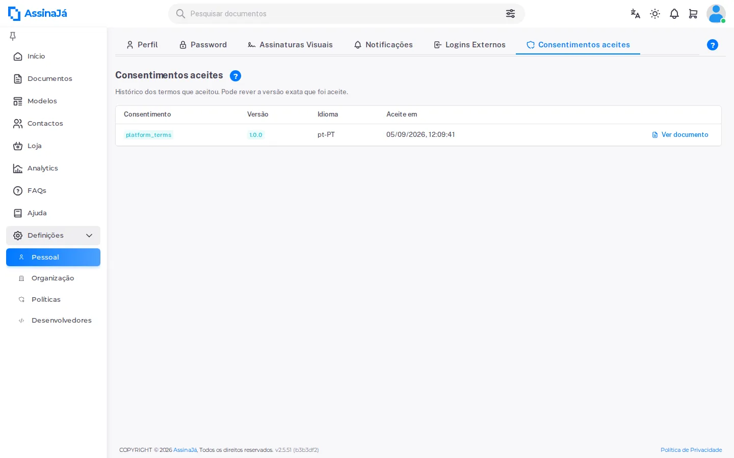734x458 pixels.
Task: Click the blue help icon beside tabs
Action: point(713,45)
